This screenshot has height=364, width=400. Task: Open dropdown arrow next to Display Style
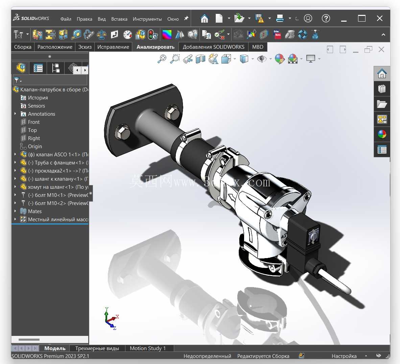253,59
